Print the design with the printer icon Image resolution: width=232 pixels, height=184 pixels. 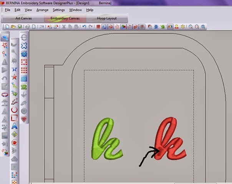click(28, 27)
